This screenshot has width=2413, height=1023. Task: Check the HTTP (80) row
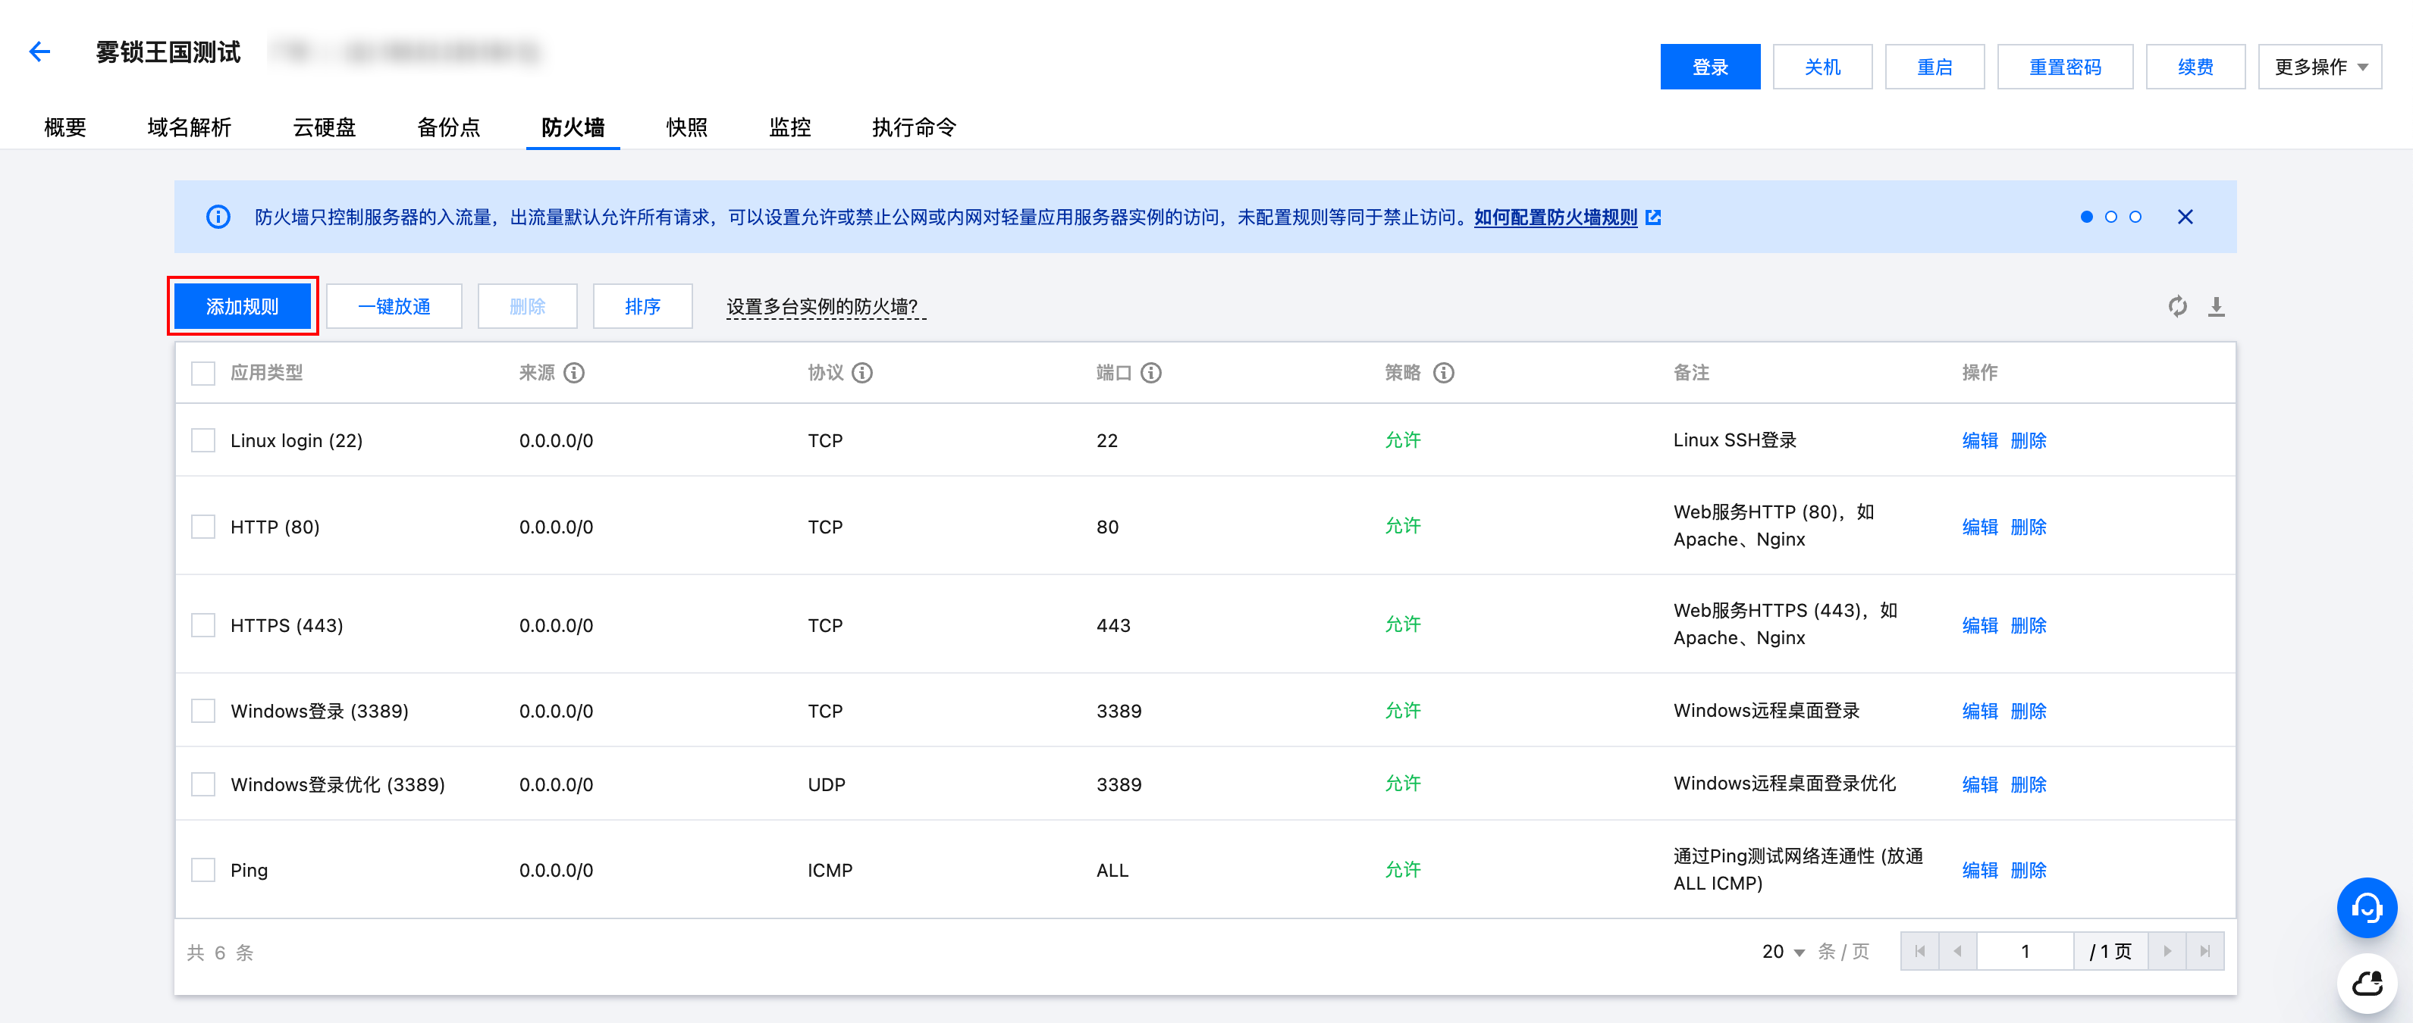tap(203, 526)
